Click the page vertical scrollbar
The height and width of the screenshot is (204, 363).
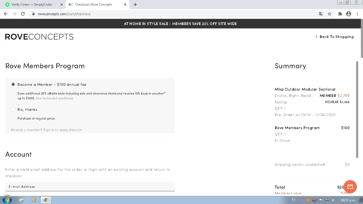[x=362, y=38]
